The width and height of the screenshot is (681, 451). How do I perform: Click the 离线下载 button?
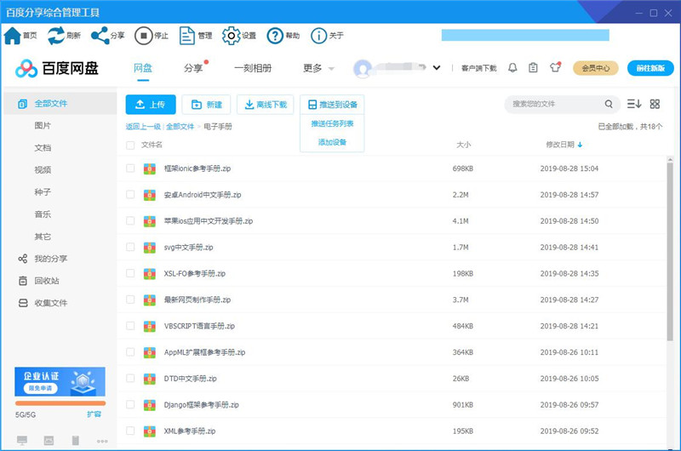(x=266, y=105)
